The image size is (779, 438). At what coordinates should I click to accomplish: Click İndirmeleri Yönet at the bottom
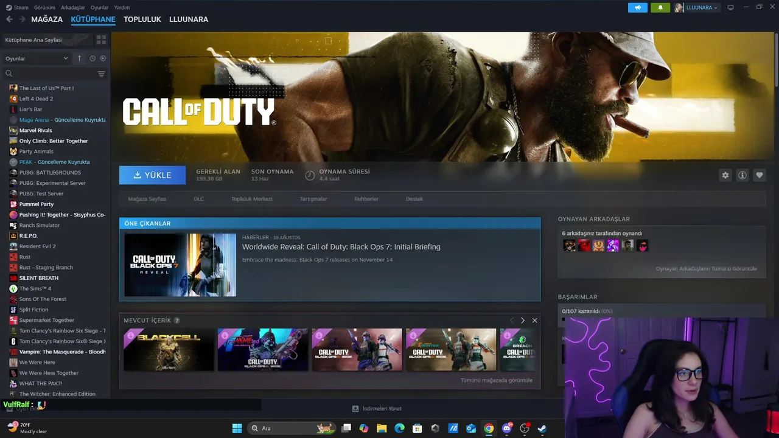[x=377, y=409]
